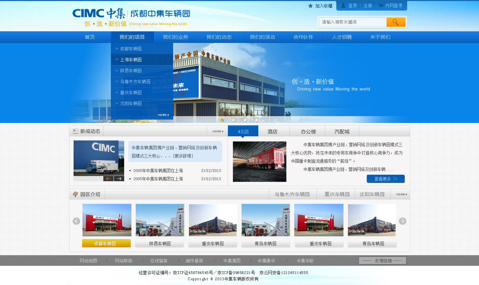This screenshot has height=285, width=479.
Task: Open the 首页 menu item
Action: [x=90, y=37]
